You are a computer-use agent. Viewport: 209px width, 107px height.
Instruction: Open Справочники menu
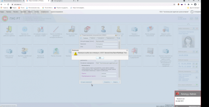point(45,12)
